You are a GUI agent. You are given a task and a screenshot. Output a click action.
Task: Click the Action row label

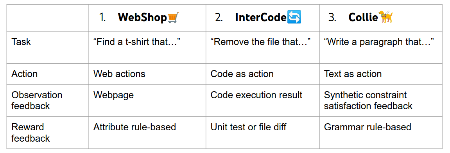pos(24,74)
